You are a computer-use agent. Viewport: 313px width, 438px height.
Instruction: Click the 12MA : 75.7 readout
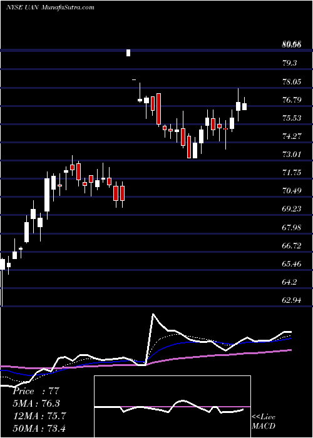click(x=39, y=415)
